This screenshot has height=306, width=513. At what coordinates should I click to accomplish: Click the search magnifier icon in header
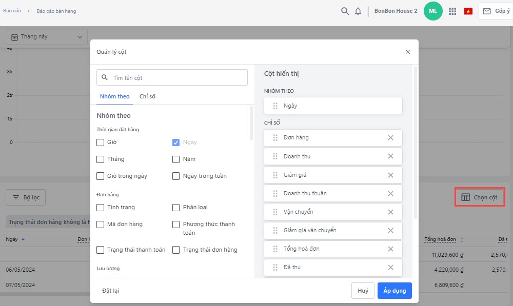tap(345, 11)
